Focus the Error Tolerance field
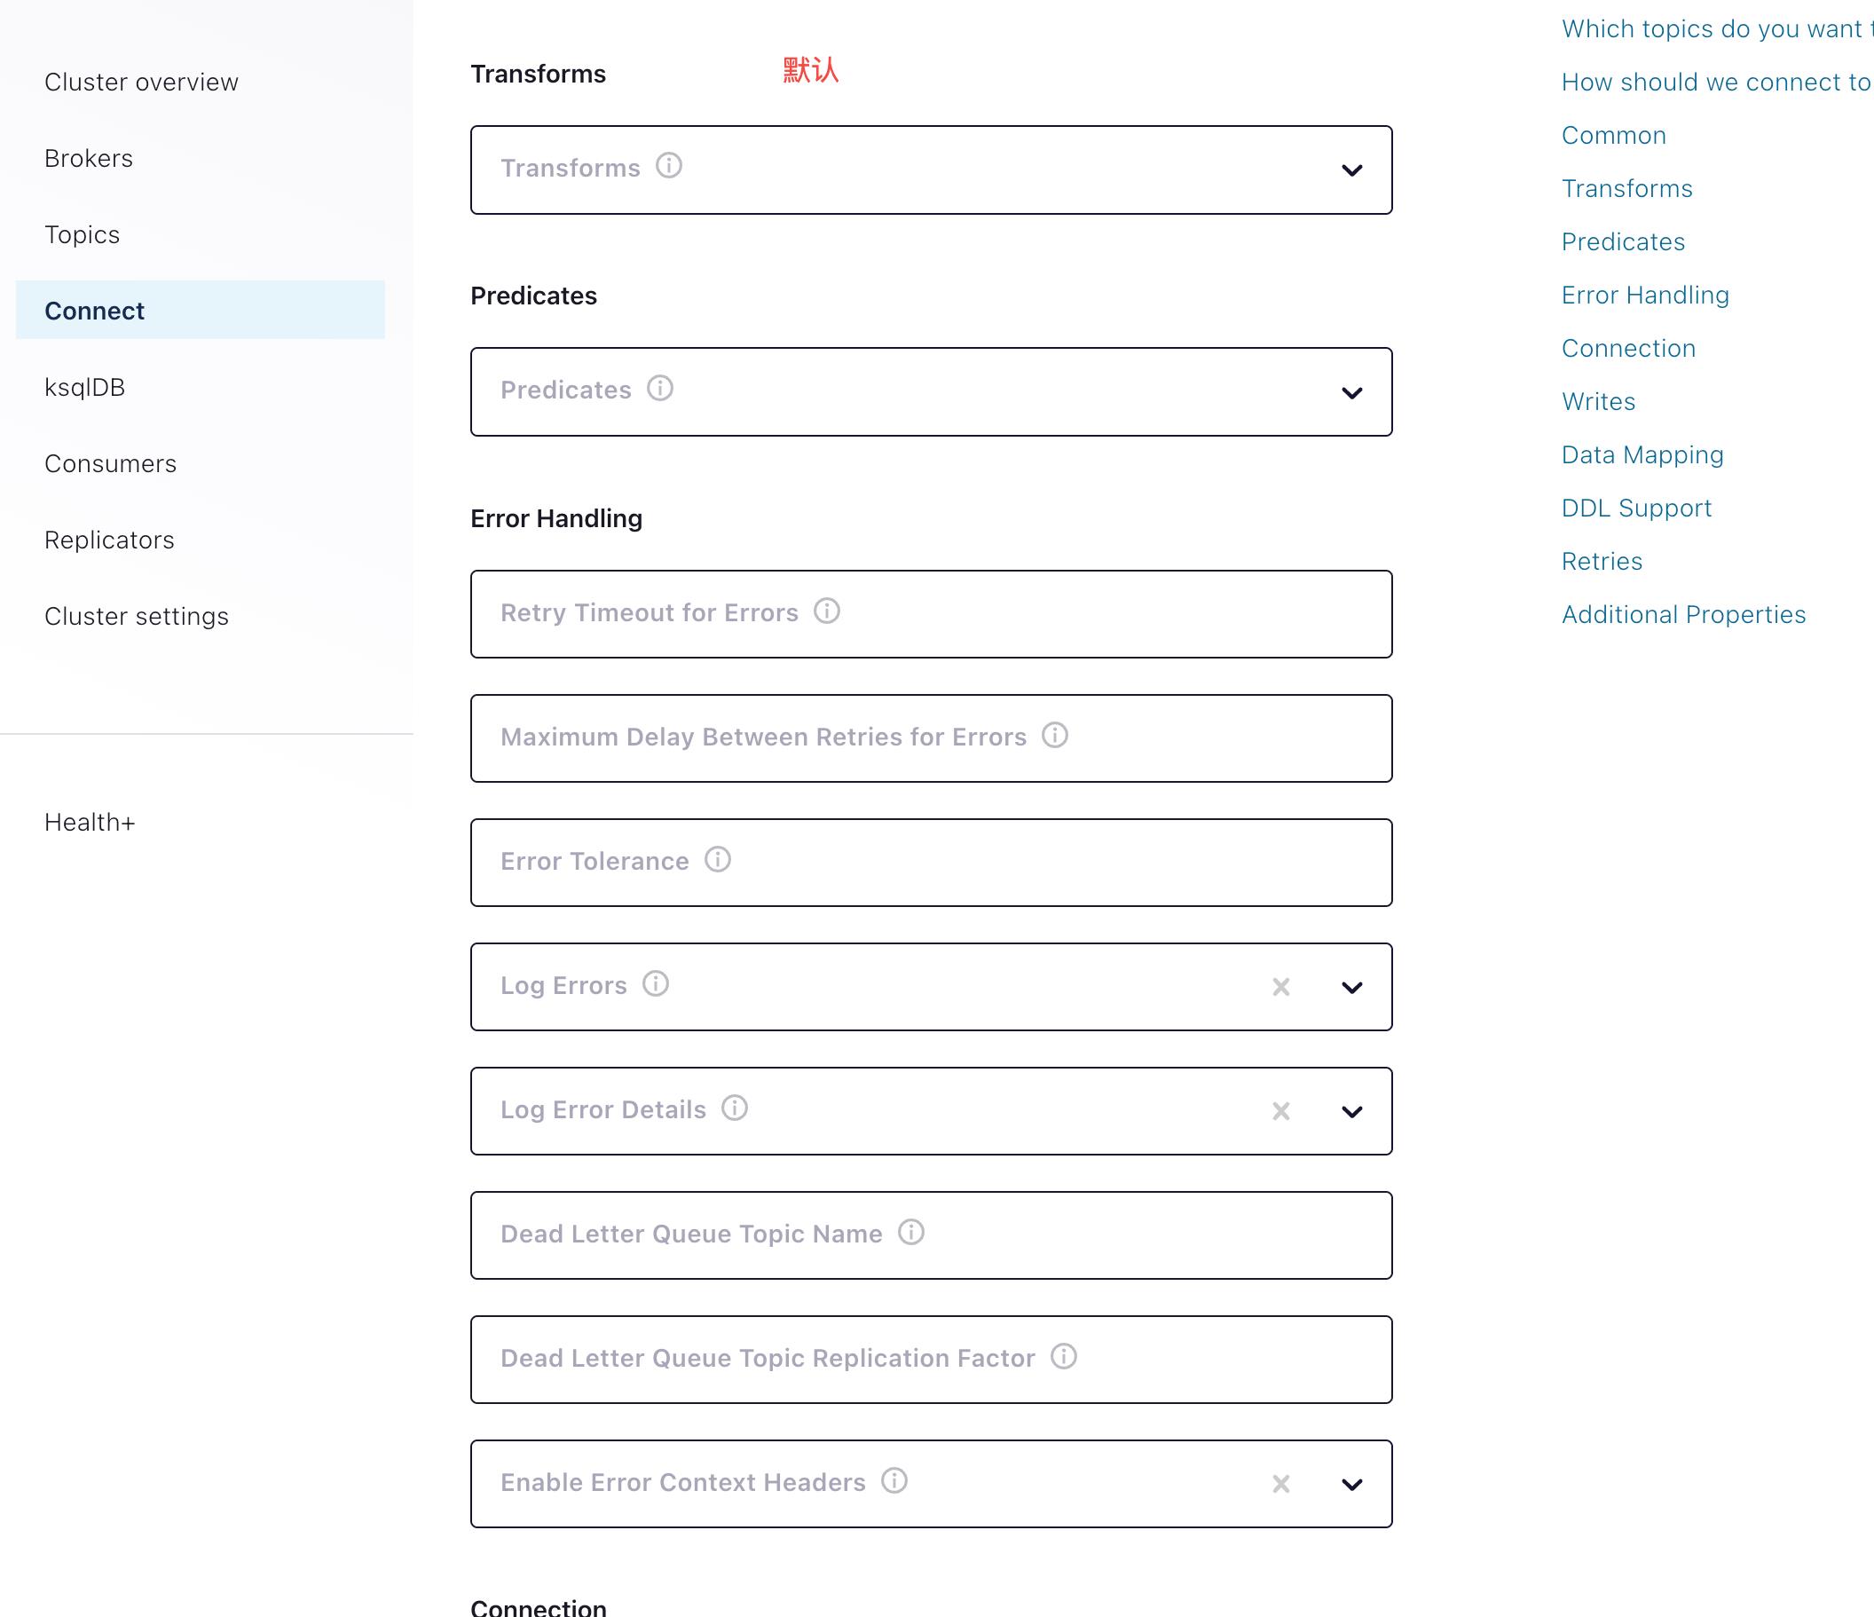This screenshot has height=1617, width=1874. coord(931,863)
